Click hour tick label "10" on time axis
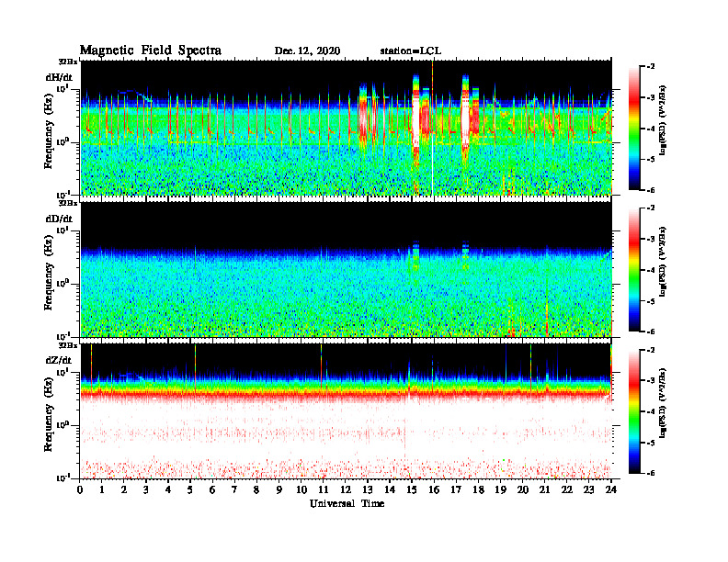The width and height of the screenshot is (728, 562). (x=301, y=490)
